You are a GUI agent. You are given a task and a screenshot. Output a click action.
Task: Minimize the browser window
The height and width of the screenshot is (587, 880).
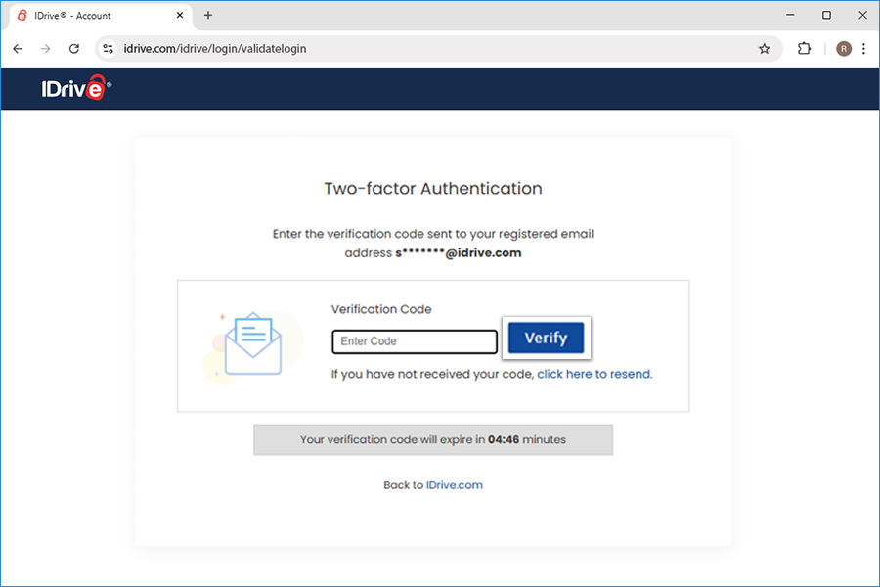(x=790, y=16)
